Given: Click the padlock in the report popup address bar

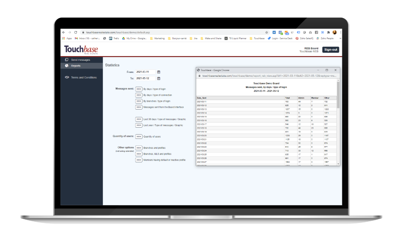Looking at the screenshot, I should click(x=199, y=76).
